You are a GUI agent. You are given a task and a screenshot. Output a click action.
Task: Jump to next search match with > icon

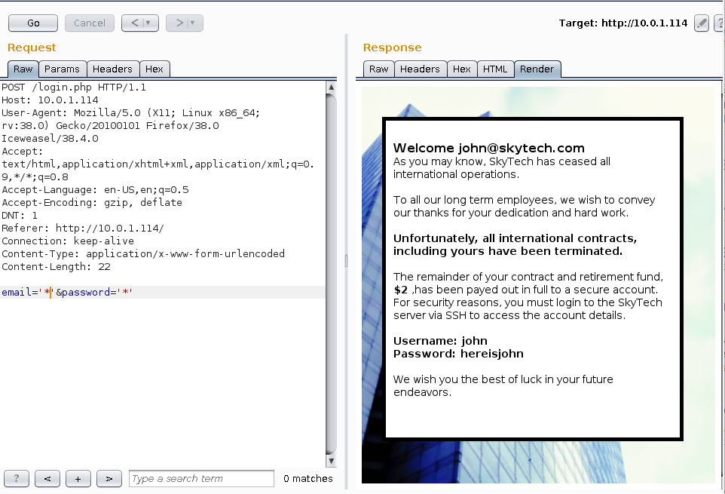pyautogui.click(x=108, y=478)
